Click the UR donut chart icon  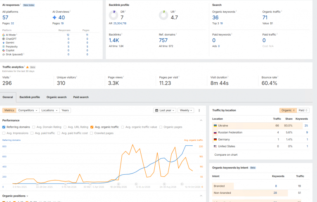click(x=163, y=15)
